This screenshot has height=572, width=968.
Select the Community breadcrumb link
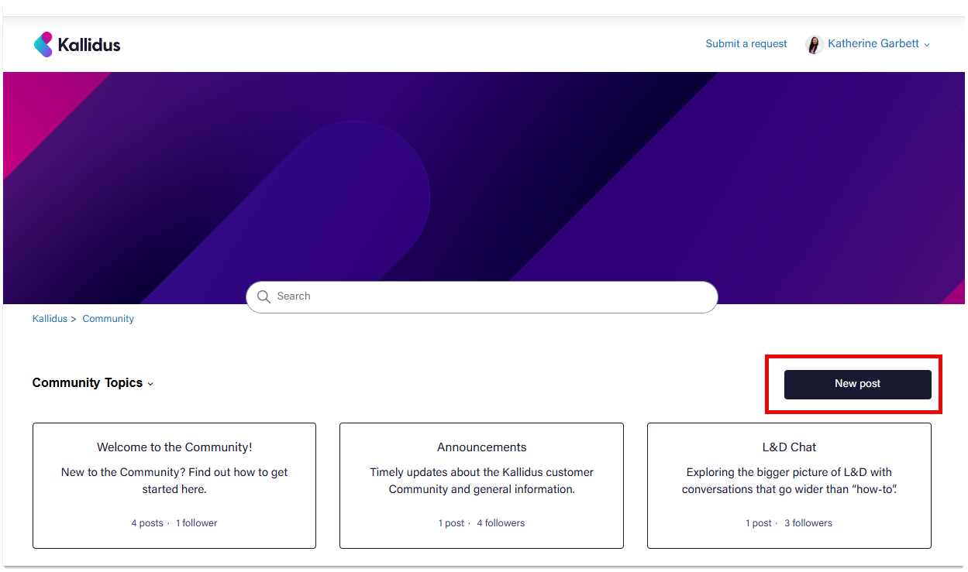coord(108,319)
